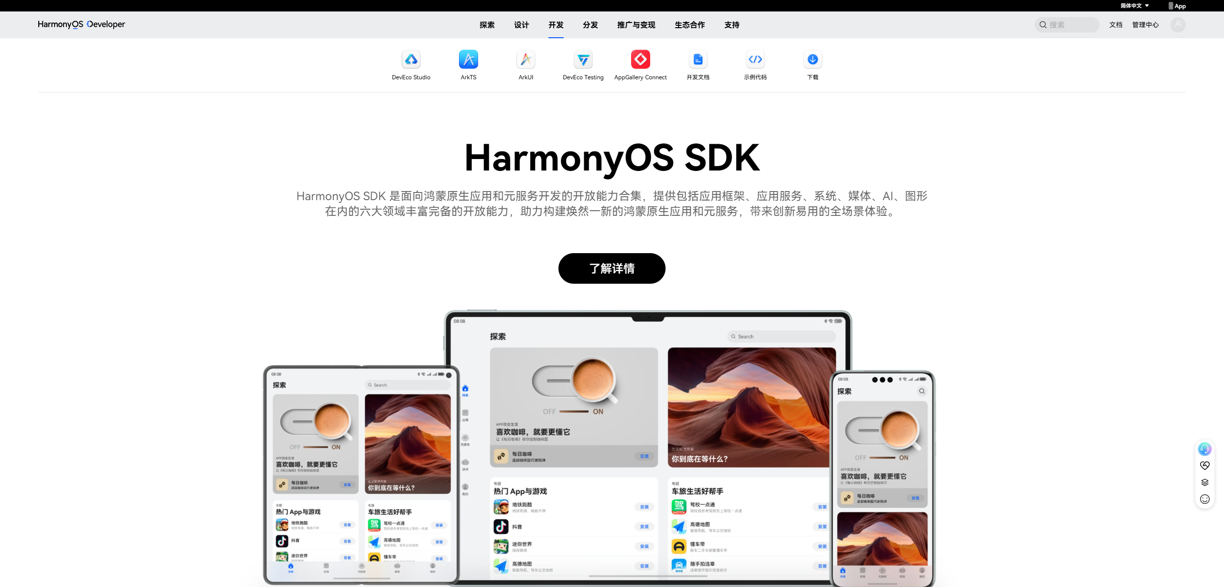The height and width of the screenshot is (587, 1224).
Task: Click the layers icon in floating sidebar
Action: [1204, 482]
